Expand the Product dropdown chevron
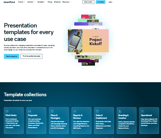Screen dimensions: 161x138 tap(24, 2)
